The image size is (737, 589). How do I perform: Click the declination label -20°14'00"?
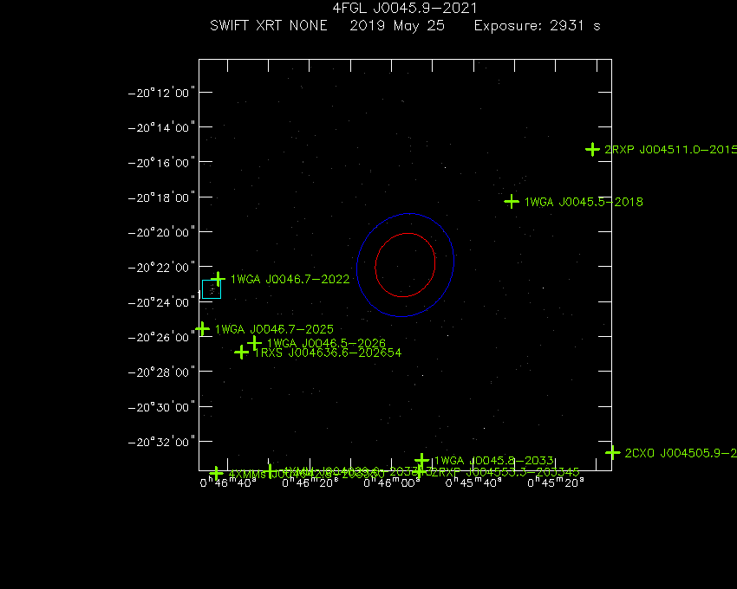coord(161,127)
